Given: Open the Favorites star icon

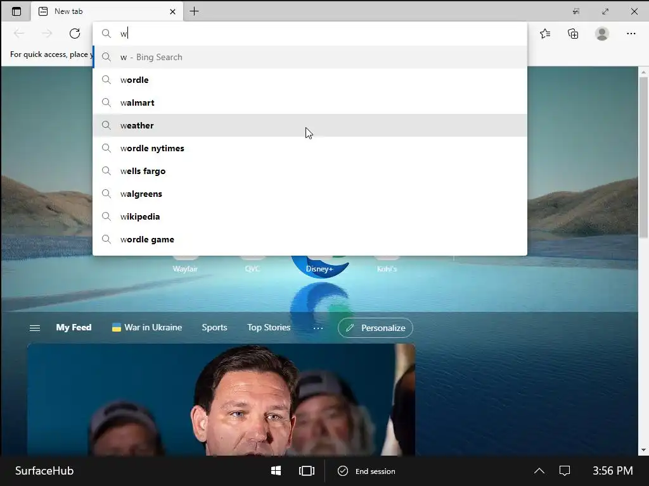Looking at the screenshot, I should click(x=545, y=34).
